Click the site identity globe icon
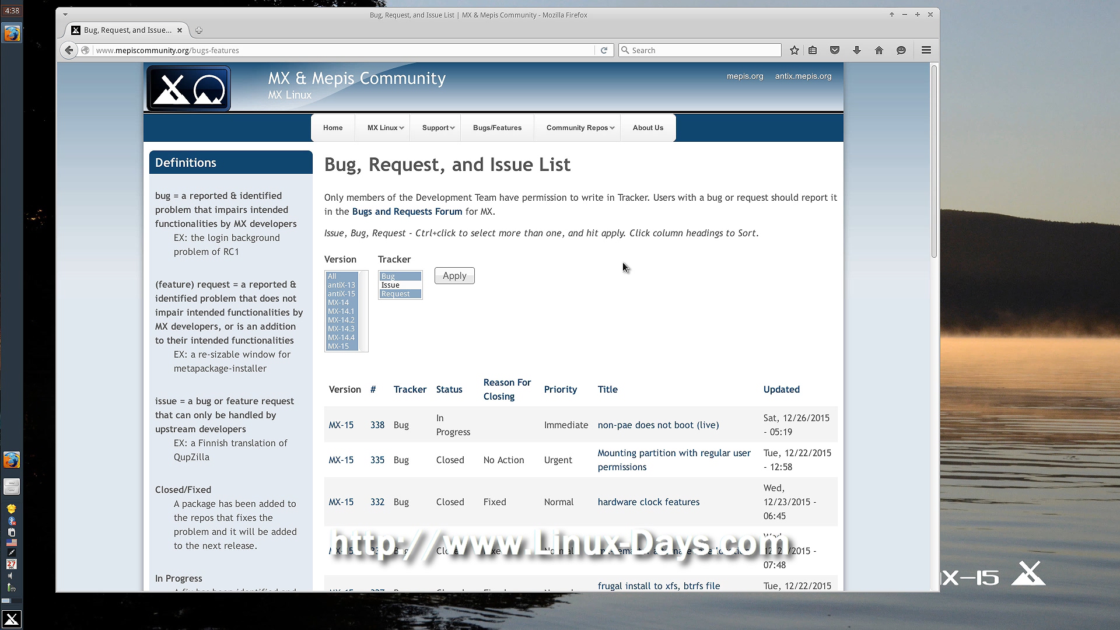 pyautogui.click(x=86, y=50)
